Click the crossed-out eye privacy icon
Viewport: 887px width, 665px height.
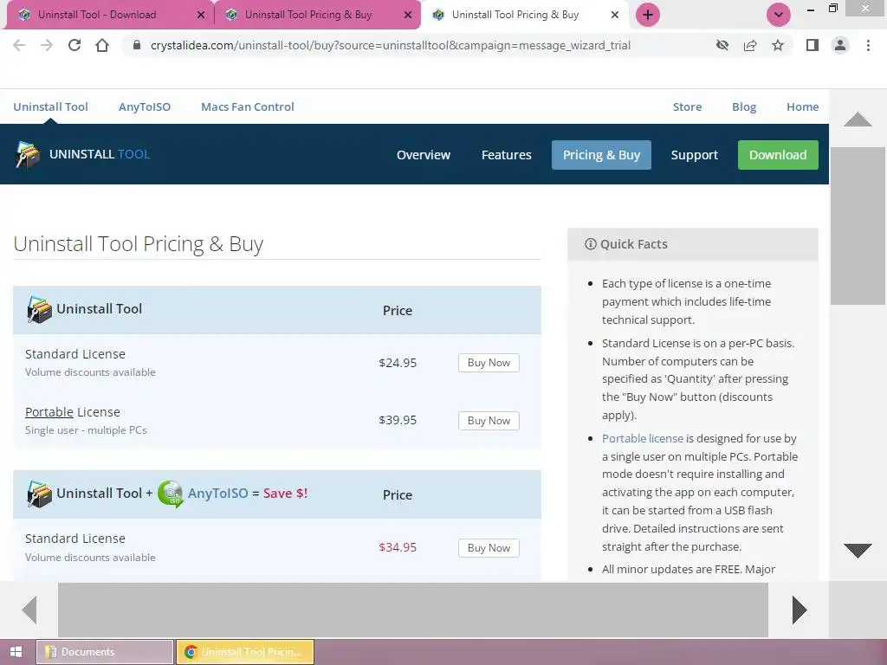(722, 45)
